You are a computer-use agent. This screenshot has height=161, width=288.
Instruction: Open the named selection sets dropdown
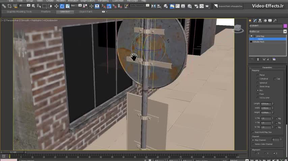pos(147,5)
